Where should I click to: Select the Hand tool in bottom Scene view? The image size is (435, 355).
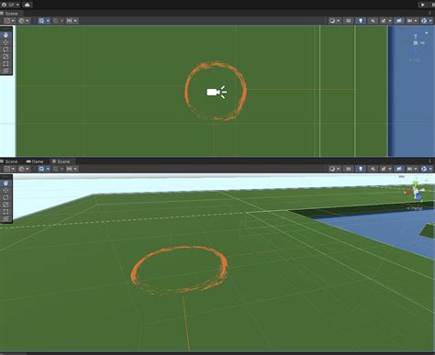pyautogui.click(x=6, y=183)
